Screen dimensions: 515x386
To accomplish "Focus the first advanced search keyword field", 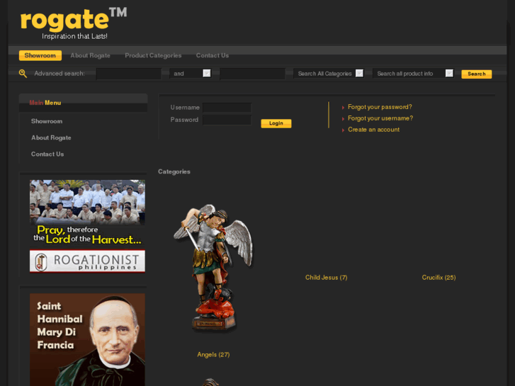I will 129,74.
